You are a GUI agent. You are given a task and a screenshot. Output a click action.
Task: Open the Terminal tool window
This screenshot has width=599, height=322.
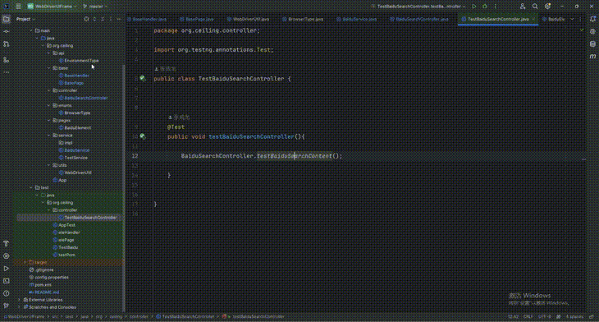6,281
